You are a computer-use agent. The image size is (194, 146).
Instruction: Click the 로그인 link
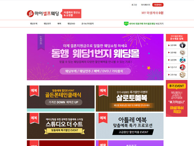click(134, 5)
